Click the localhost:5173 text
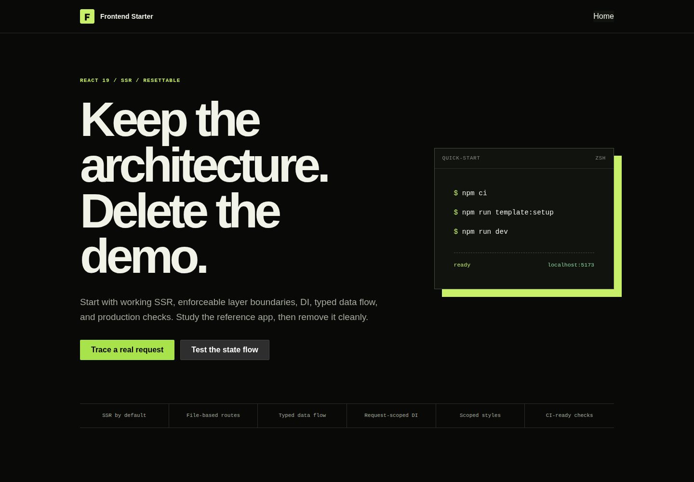This screenshot has height=482, width=694. (x=571, y=265)
